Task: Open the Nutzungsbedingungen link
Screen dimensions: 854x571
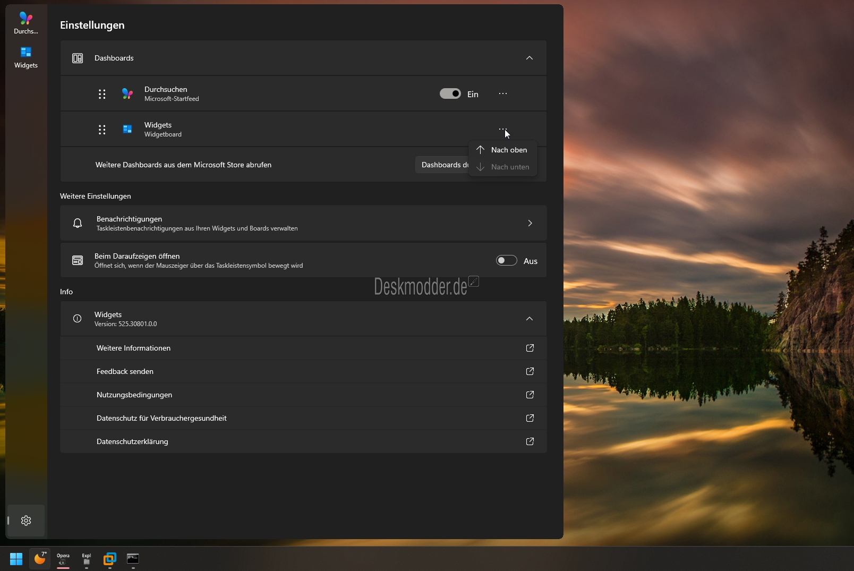Action: point(134,395)
